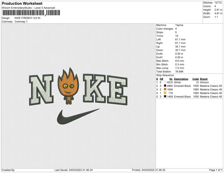
Task: Click the 'Created By:' footer label
Action: (8, 170)
